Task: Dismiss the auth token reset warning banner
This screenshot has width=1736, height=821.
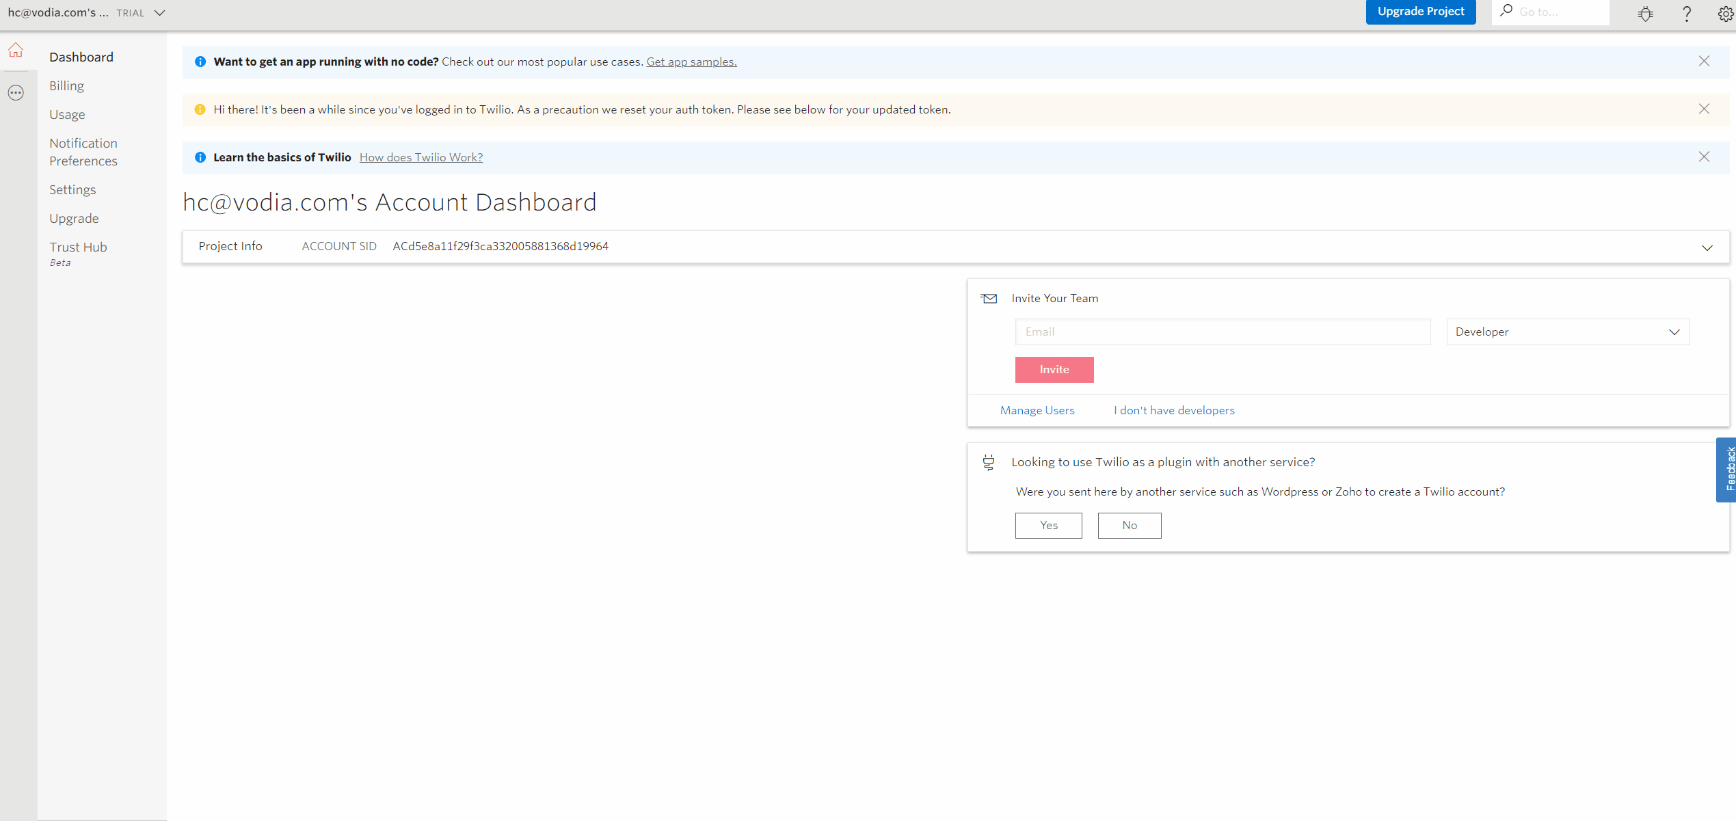Action: [x=1704, y=109]
